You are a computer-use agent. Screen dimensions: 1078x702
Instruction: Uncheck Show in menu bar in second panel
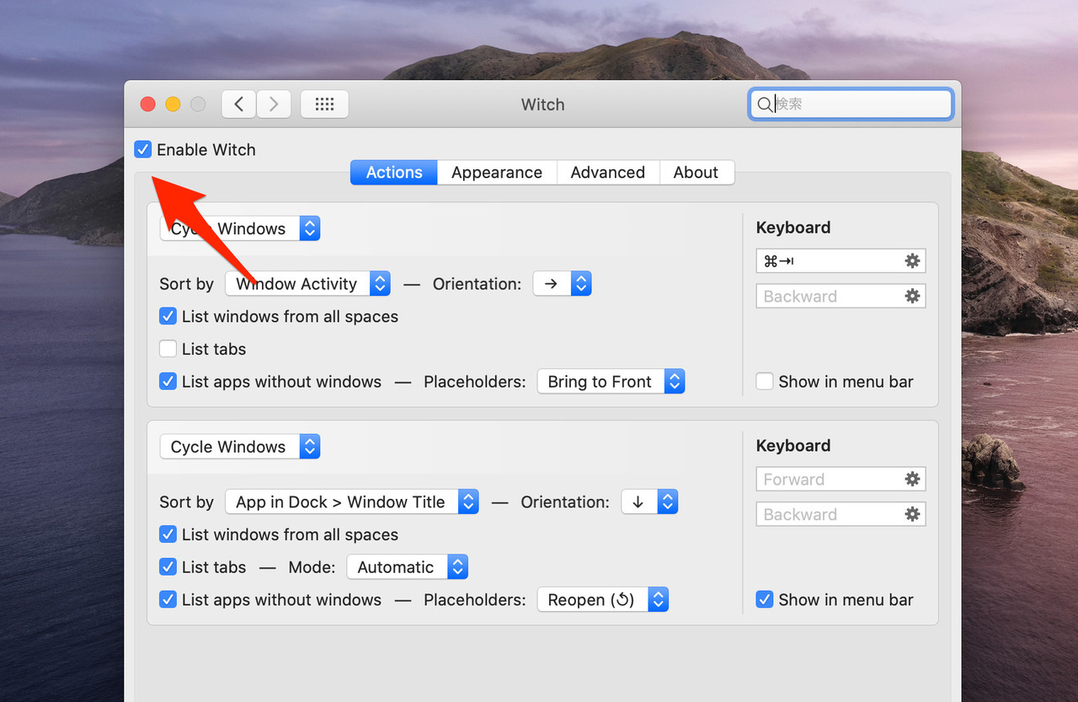coord(765,600)
